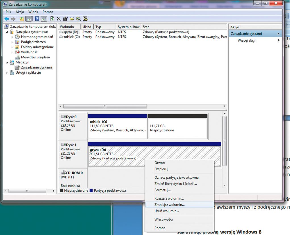This screenshot has height=235, width=290.
Task: Expand the Podgląd zdarzeń node
Action: coord(12,42)
